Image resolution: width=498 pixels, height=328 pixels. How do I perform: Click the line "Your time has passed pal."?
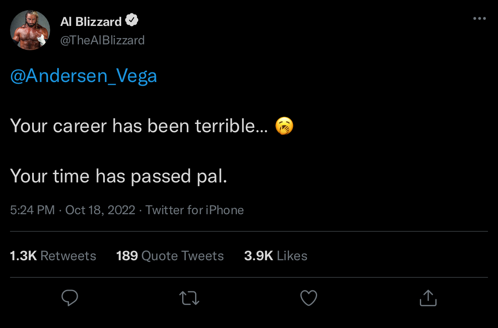click(x=119, y=176)
